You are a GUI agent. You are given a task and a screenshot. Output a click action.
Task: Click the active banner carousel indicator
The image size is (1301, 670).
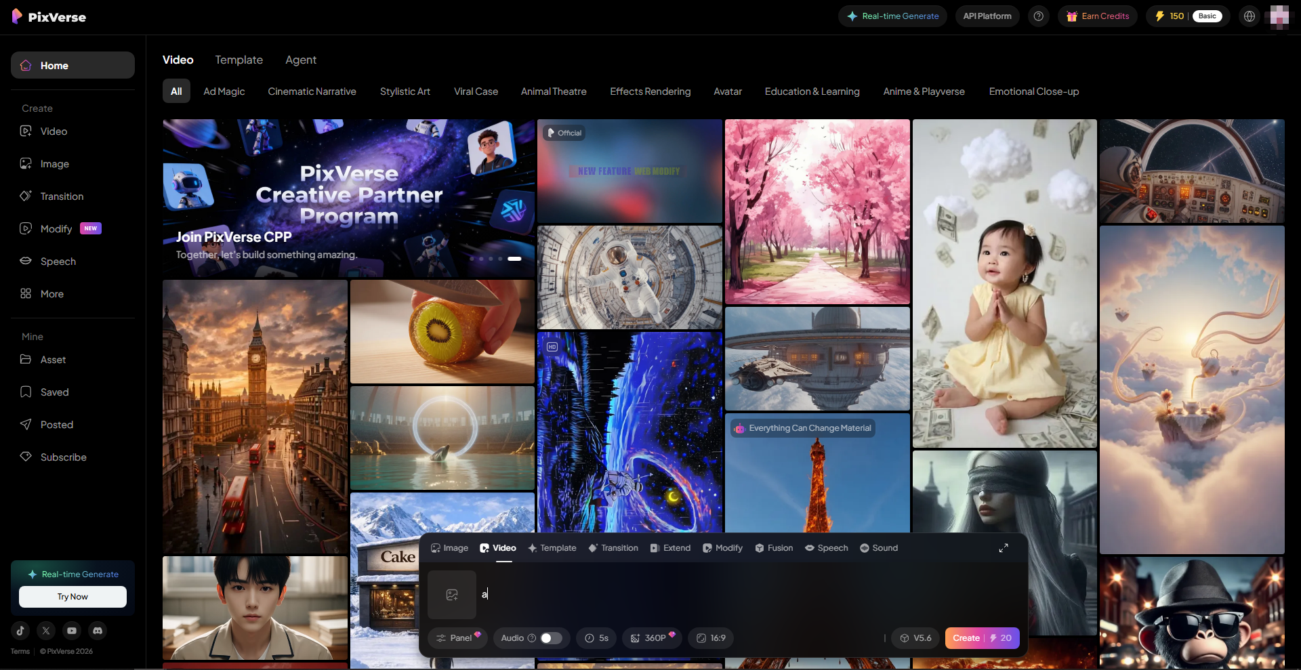coord(514,259)
